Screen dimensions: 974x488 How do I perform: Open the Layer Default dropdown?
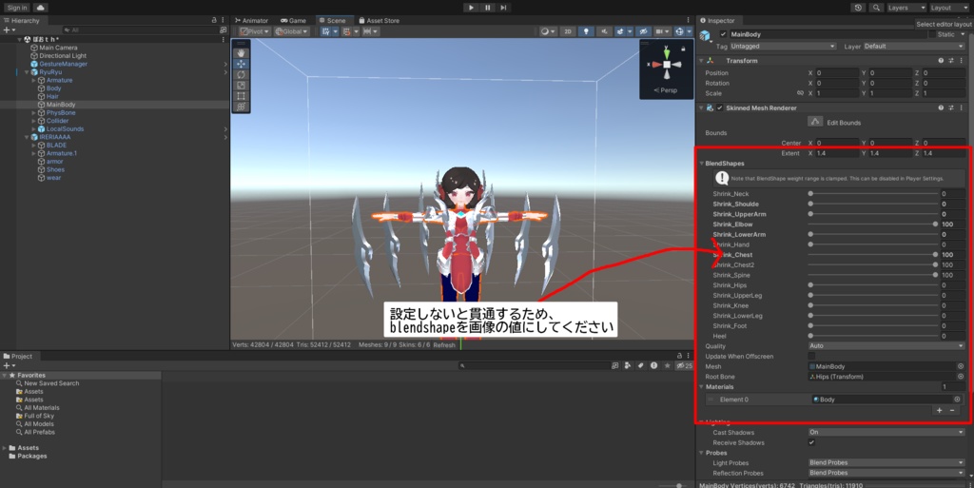[913, 47]
